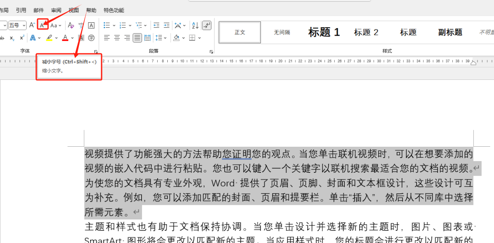Open the Bullets list dropdown arrow
The width and height of the screenshot is (494, 243).
(x=114, y=25)
